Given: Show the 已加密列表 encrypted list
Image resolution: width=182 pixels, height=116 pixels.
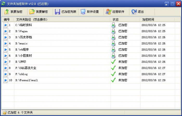Looking at the screenshot, I should click(x=66, y=12).
